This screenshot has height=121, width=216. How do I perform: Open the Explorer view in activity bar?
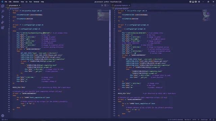coord(3,6)
